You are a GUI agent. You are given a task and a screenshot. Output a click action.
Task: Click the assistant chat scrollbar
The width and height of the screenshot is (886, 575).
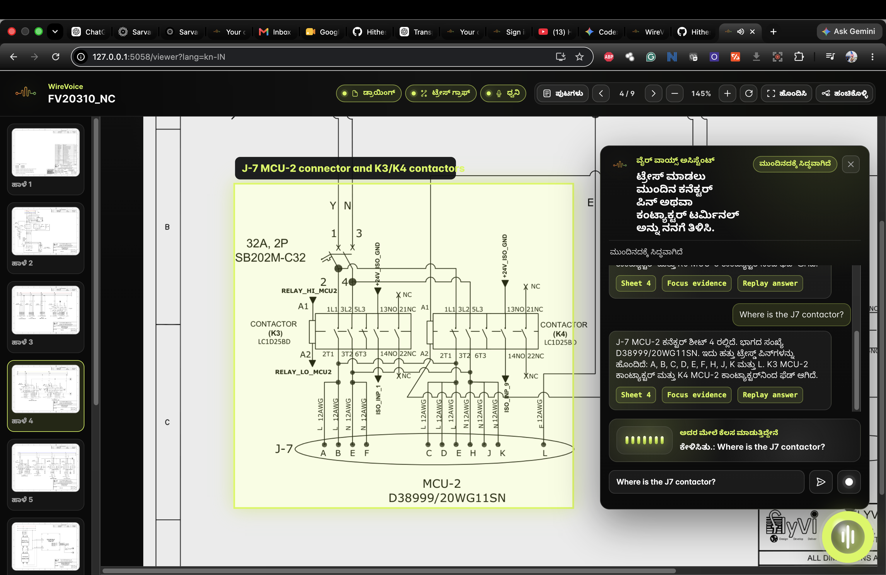click(857, 370)
